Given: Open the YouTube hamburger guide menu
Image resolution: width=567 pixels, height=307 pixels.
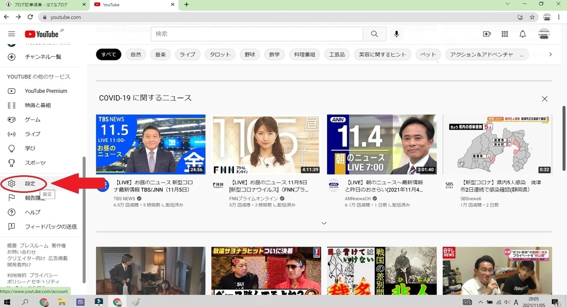Looking at the screenshot, I should [x=12, y=34].
